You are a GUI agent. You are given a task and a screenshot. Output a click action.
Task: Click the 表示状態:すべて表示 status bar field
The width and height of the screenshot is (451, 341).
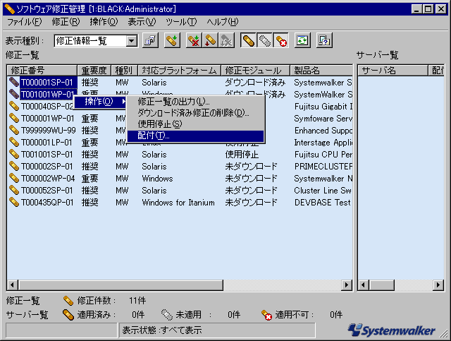point(217,330)
